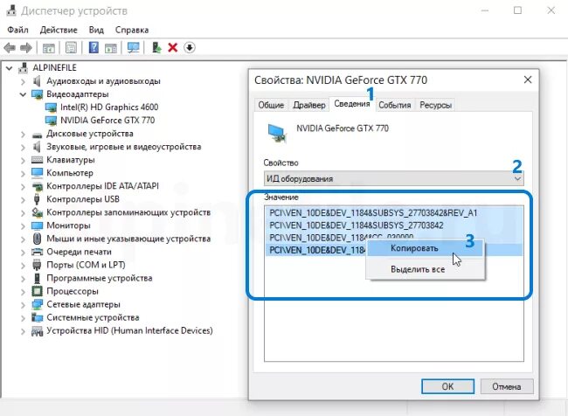Click Контроллеры IDE ATA/ATAPI icon
Screen dimensions: 568x416
coord(37,187)
